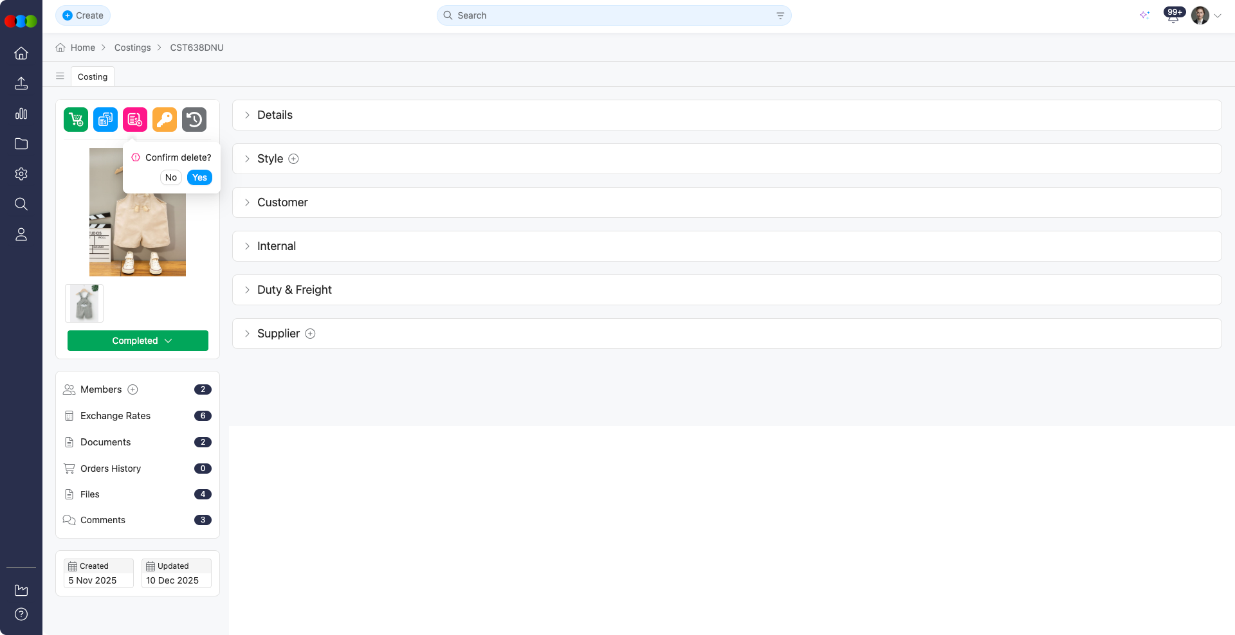Expand the Duty & Freight section

click(x=294, y=290)
